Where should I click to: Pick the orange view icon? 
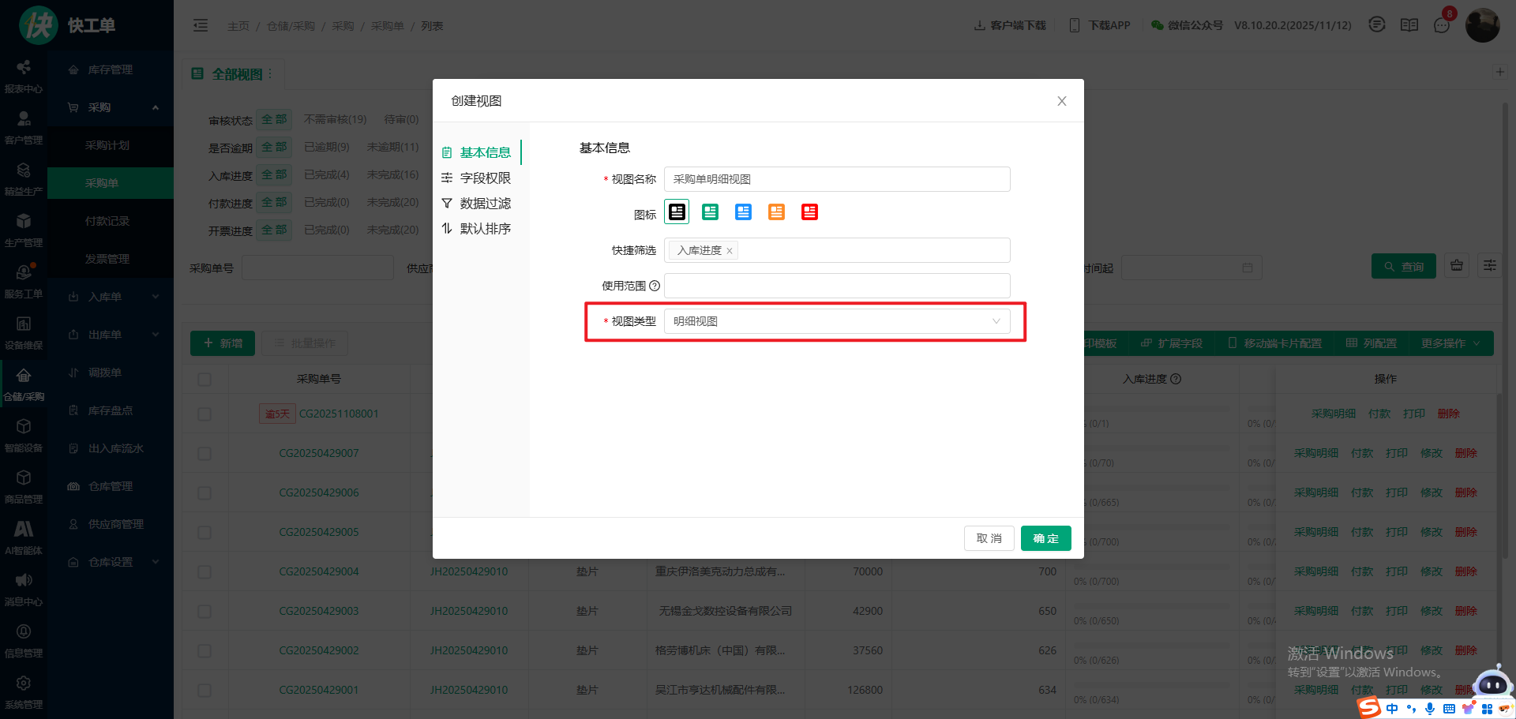coord(776,212)
